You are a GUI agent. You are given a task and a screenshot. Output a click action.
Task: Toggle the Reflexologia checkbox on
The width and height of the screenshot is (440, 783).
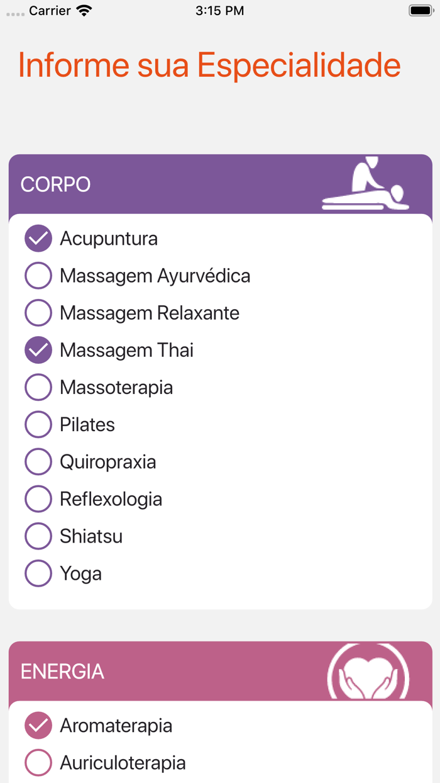[x=38, y=499]
